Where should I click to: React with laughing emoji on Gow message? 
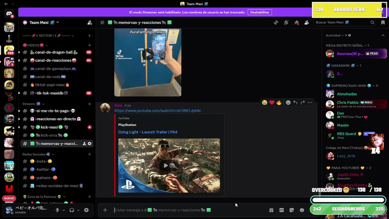pyautogui.click(x=265, y=103)
